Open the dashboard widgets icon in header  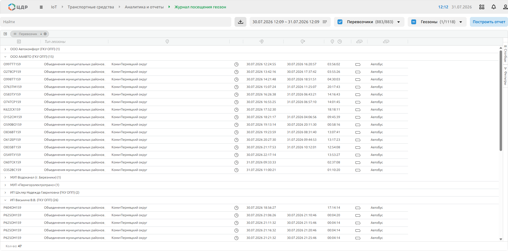482,7
